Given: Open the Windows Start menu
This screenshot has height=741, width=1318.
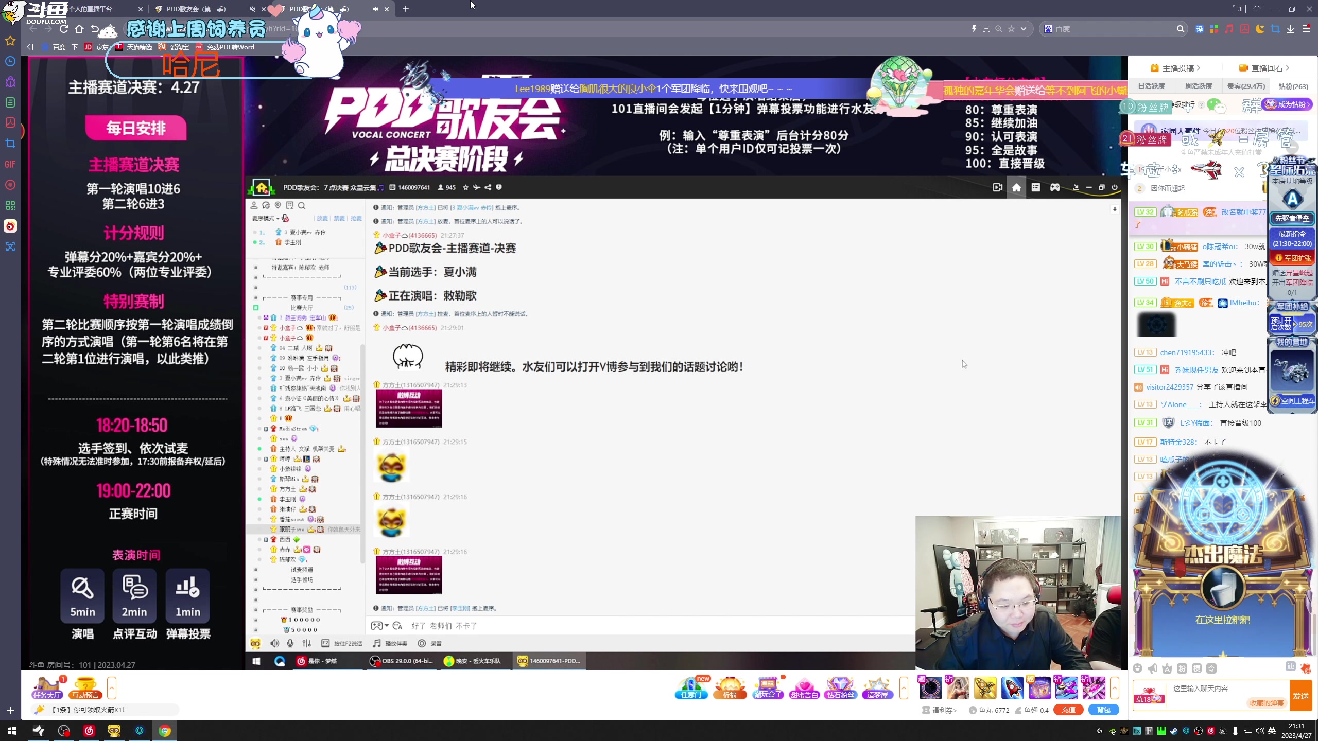Looking at the screenshot, I should tap(12, 731).
